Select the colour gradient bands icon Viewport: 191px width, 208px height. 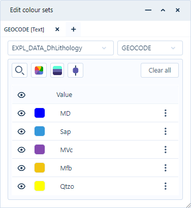[57, 71]
